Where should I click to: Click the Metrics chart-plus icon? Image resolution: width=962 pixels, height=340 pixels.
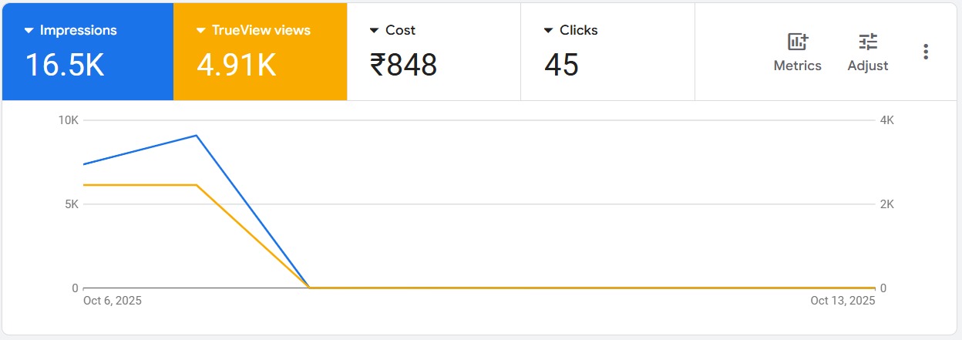(797, 42)
